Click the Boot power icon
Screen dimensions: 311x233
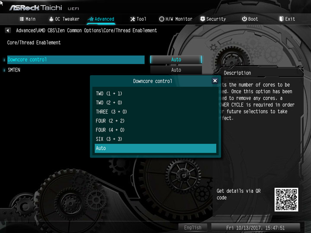point(244,19)
